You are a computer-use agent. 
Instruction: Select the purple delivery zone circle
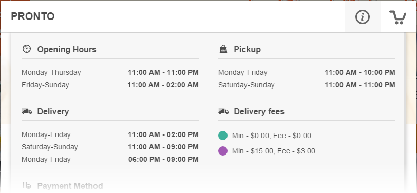[223, 151]
